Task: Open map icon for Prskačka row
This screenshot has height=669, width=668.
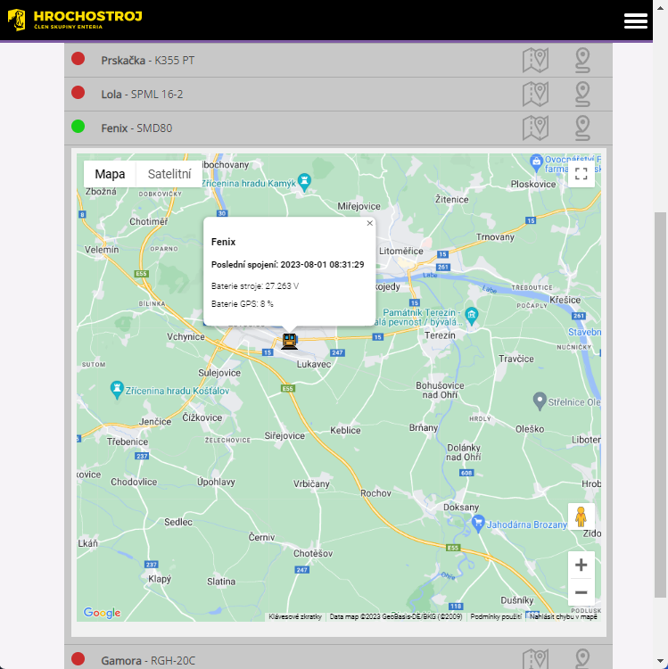Action: [x=535, y=60]
